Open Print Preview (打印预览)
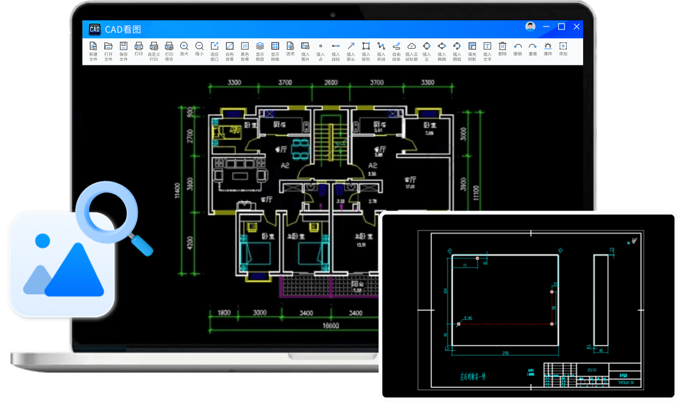This screenshot has width=679, height=402. [169, 46]
